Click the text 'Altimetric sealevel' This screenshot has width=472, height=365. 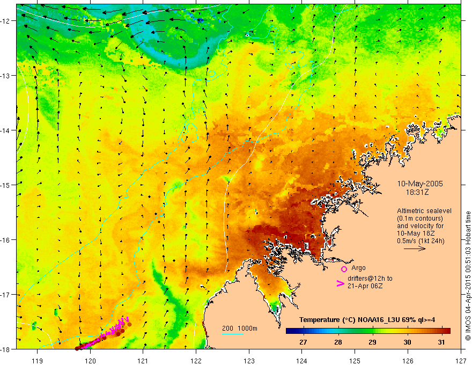click(x=424, y=211)
